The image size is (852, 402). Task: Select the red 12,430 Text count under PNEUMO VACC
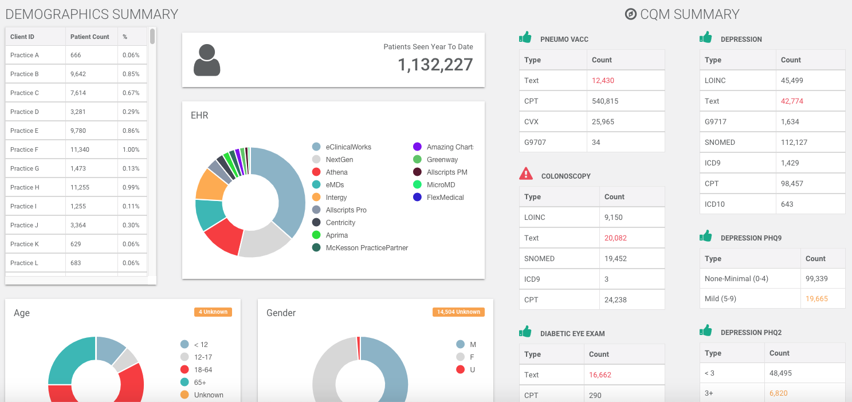[603, 80]
